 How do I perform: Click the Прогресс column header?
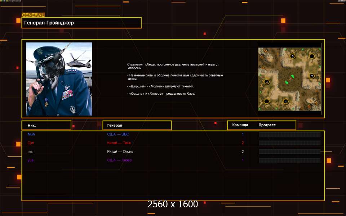click(267, 125)
